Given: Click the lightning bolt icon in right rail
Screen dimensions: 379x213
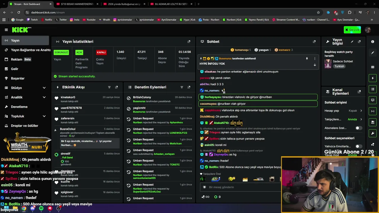Looking at the screenshot, I should tap(373, 78).
